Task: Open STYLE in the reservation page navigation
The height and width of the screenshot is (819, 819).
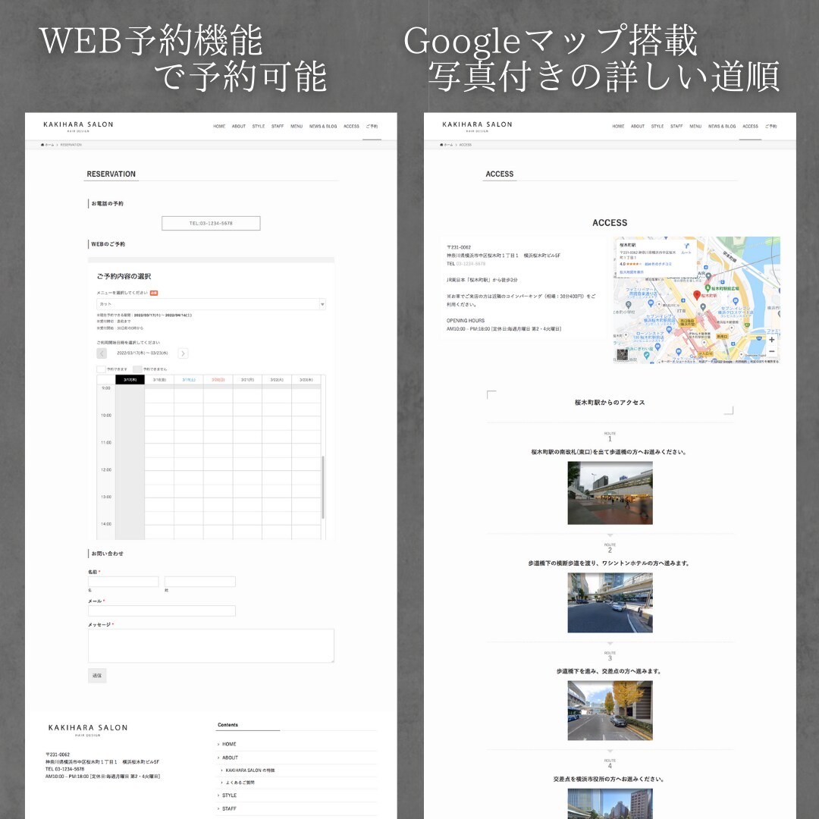Action: coord(259,127)
